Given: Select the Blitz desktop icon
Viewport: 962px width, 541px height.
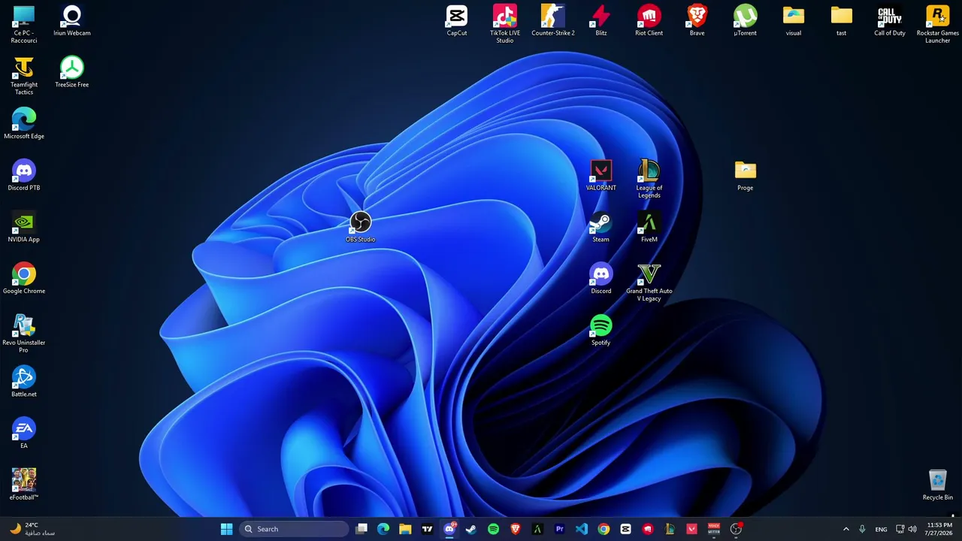Looking at the screenshot, I should coord(601,20).
